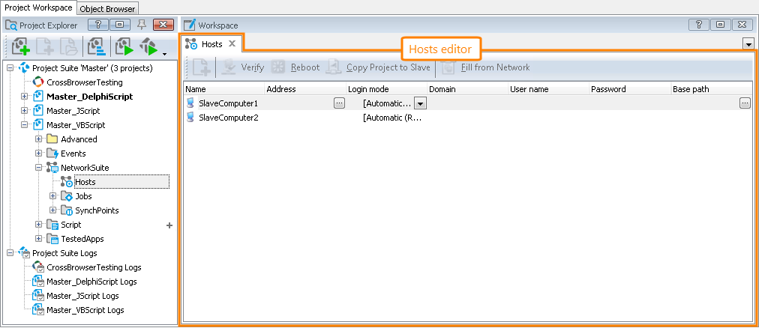Click the SlaveComputer1 computer icon

[190, 103]
